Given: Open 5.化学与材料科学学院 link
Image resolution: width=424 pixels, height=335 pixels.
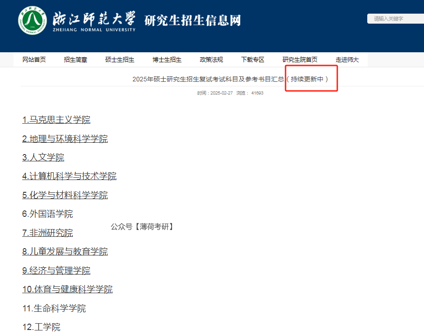Looking at the screenshot, I should pos(65,195).
